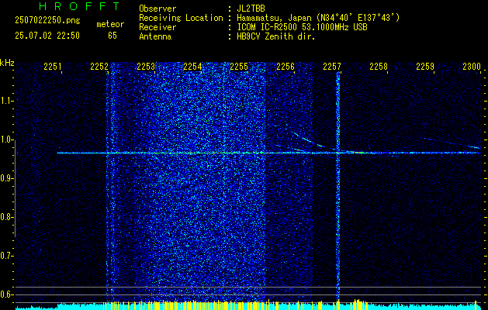Click the date stamp 25.07.02 22:50
Viewport: 488px width, 310px height.
tap(47, 36)
